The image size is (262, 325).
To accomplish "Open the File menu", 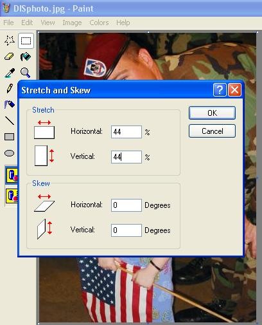I will click(8, 23).
